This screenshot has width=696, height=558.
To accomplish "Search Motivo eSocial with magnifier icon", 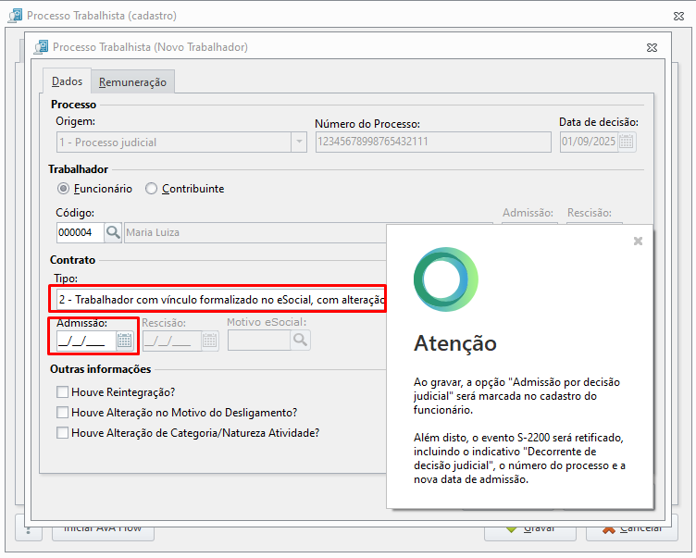I will (301, 341).
